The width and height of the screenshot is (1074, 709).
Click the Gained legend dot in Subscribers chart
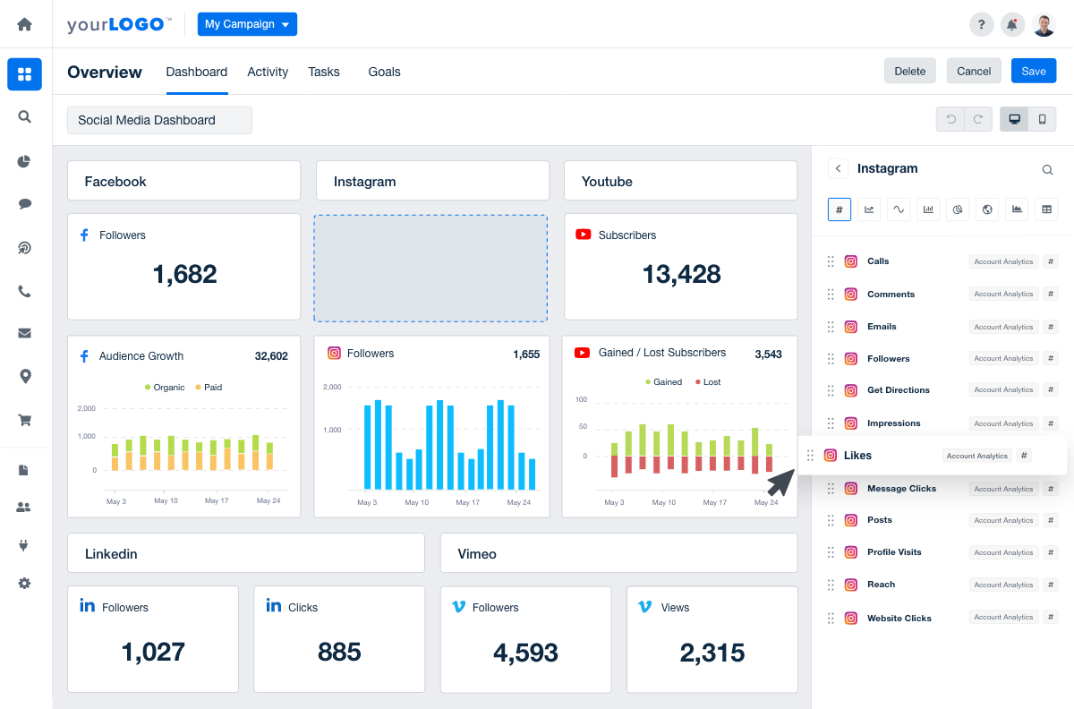click(648, 382)
